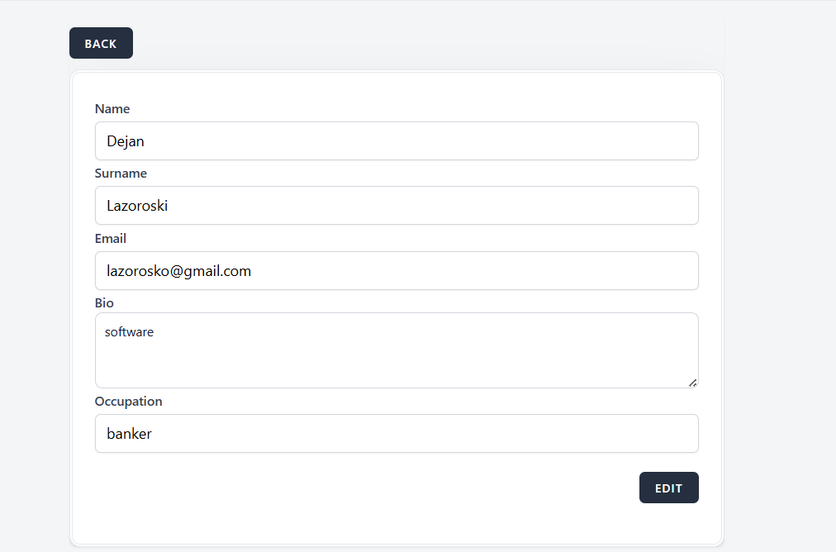The height and width of the screenshot is (552, 836).
Task: Click into the Email input field
Action: point(397,271)
